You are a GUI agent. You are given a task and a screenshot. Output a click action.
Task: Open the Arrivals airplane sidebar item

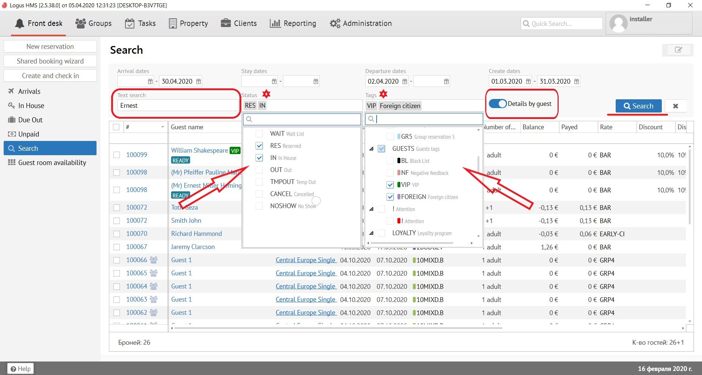(x=29, y=91)
